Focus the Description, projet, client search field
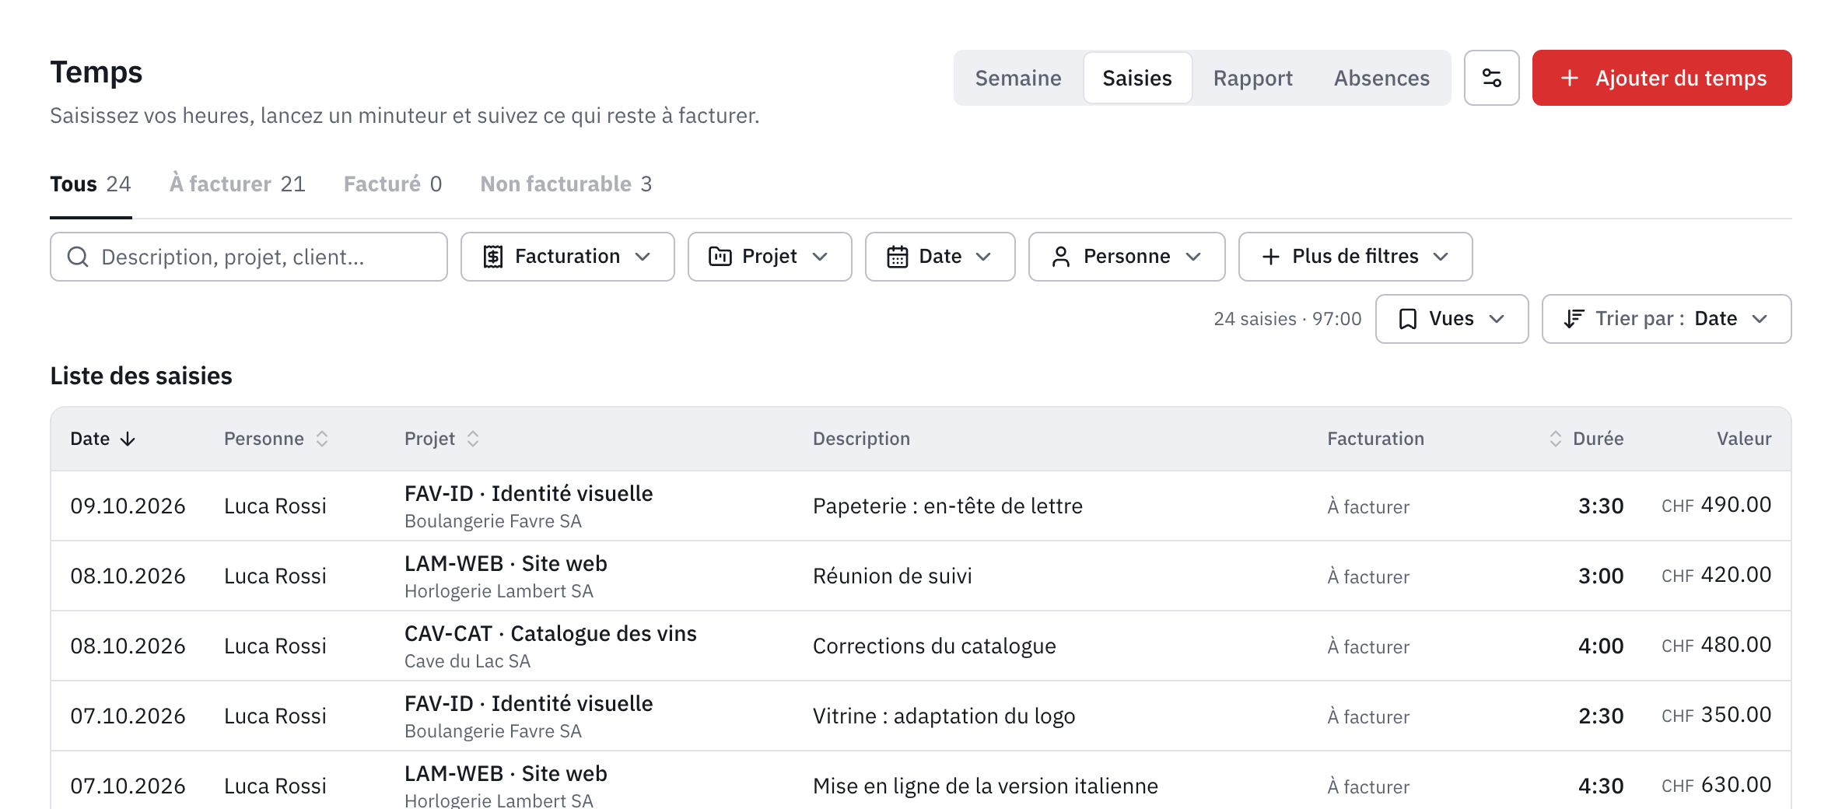The image size is (1842, 809). pyautogui.click(x=249, y=257)
